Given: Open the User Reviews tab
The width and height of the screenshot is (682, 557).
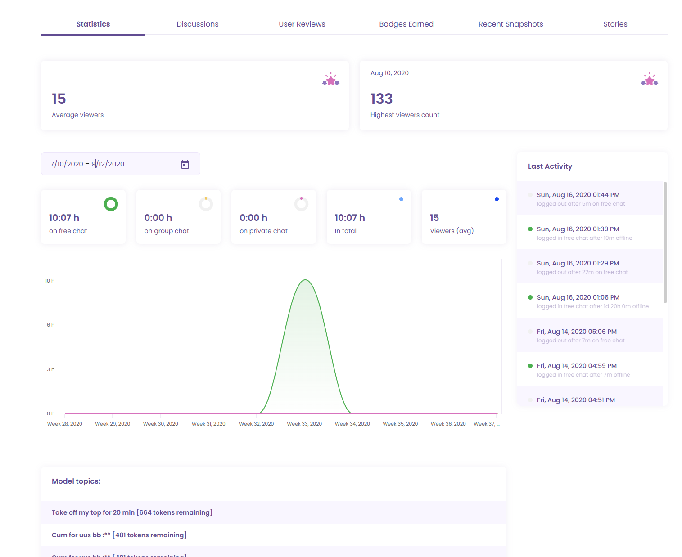Looking at the screenshot, I should coord(302,24).
